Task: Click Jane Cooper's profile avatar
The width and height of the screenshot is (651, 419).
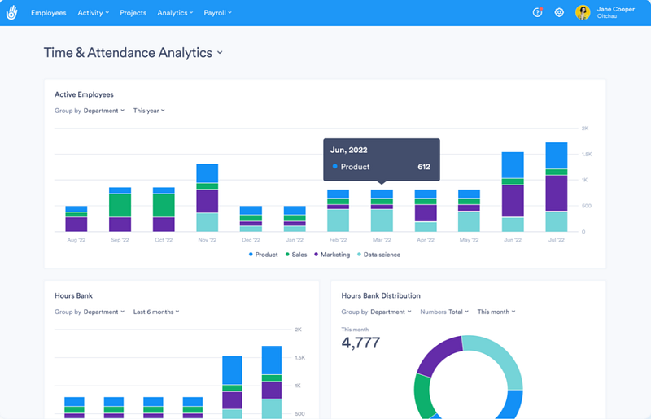Action: pyautogui.click(x=583, y=12)
